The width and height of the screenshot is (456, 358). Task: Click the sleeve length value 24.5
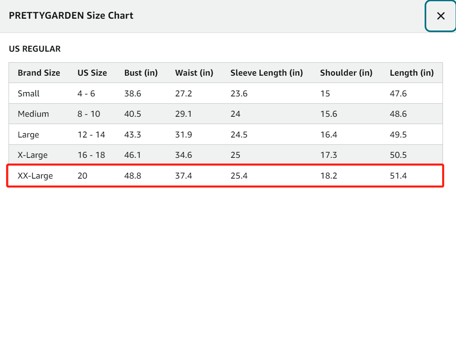tap(239, 135)
